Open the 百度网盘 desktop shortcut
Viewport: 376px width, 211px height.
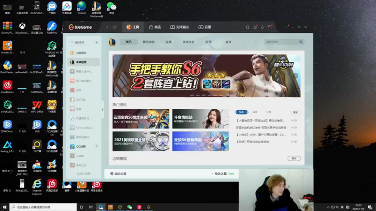tap(67, 8)
